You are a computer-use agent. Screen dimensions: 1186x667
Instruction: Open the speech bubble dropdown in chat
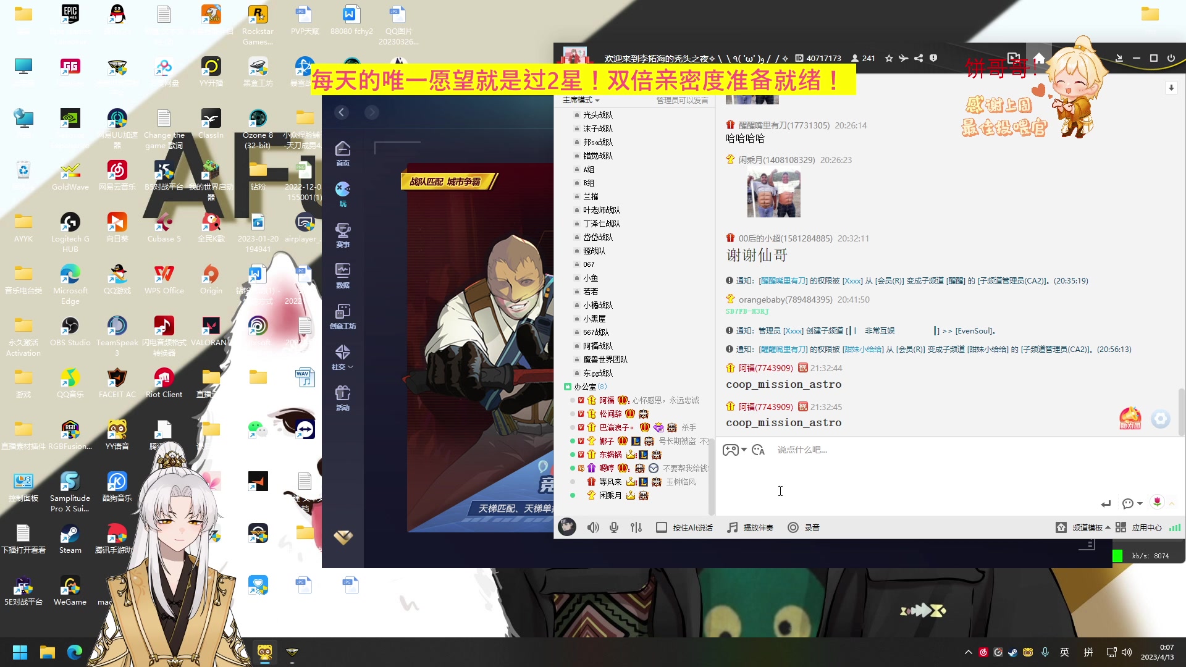1132,503
